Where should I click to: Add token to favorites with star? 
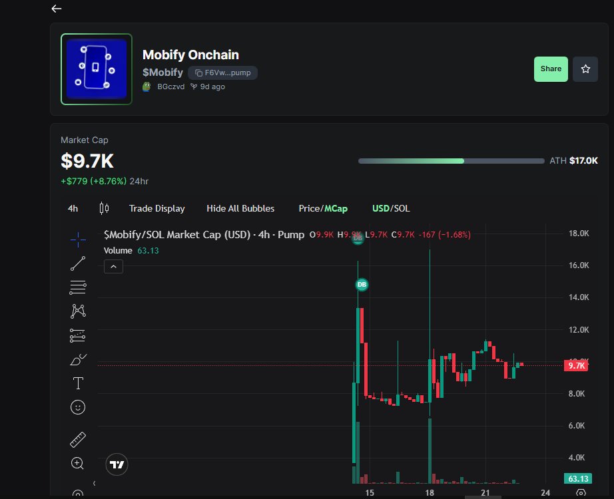(x=585, y=69)
